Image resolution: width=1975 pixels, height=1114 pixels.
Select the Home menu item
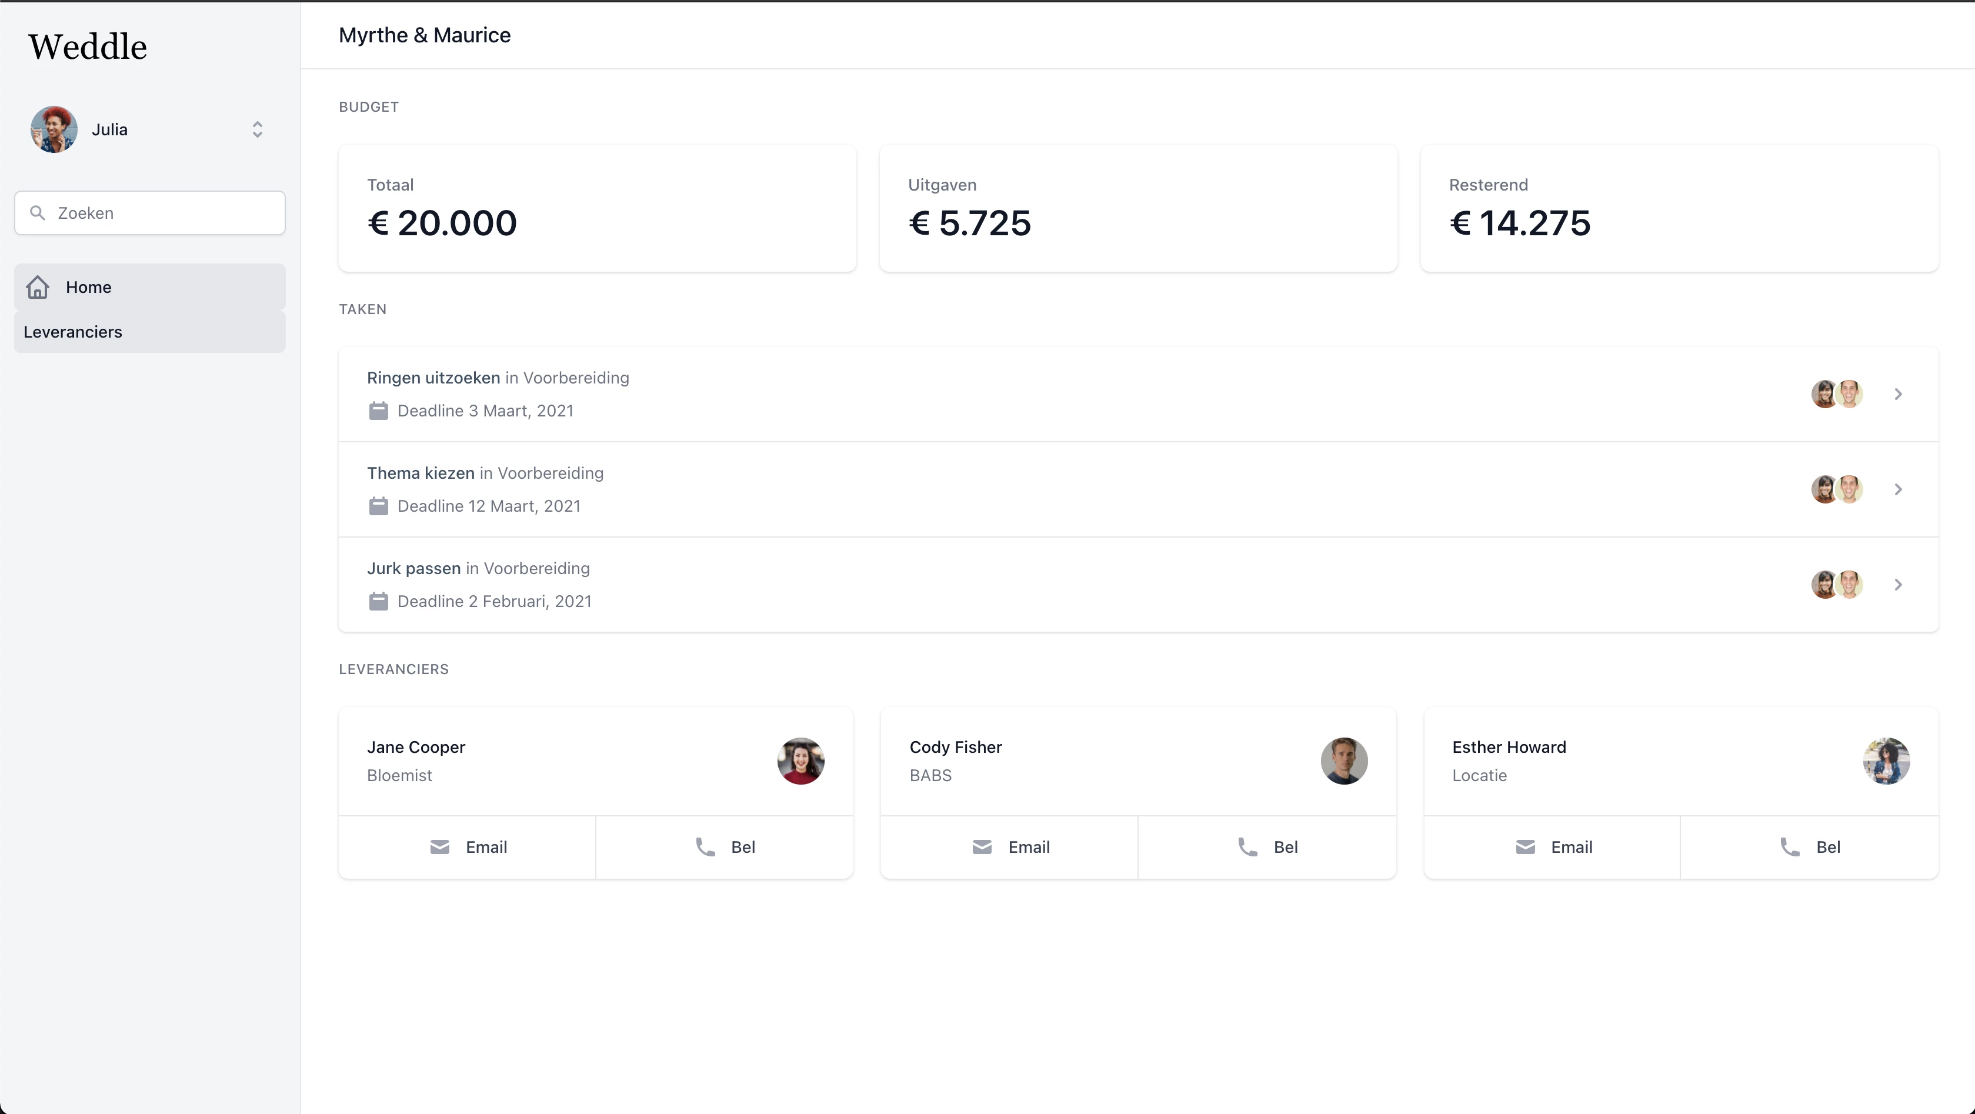(89, 287)
